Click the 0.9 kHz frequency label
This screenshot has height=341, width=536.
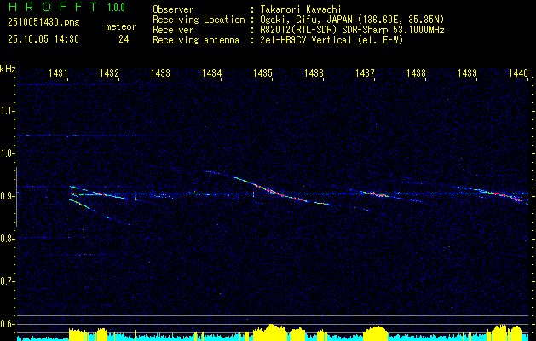point(6,196)
